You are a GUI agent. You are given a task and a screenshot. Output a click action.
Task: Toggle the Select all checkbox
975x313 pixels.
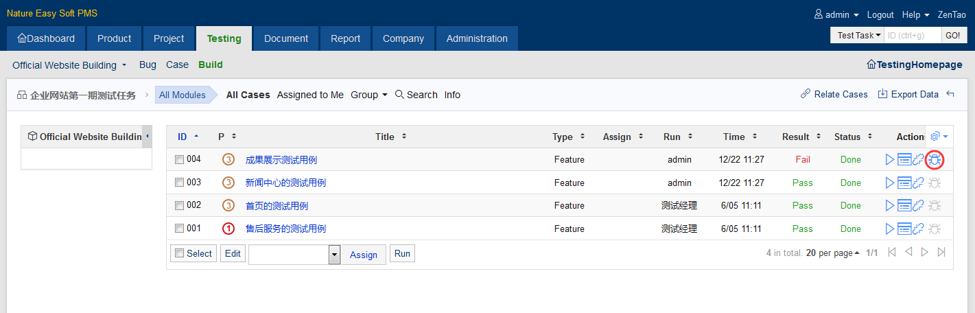click(x=179, y=253)
